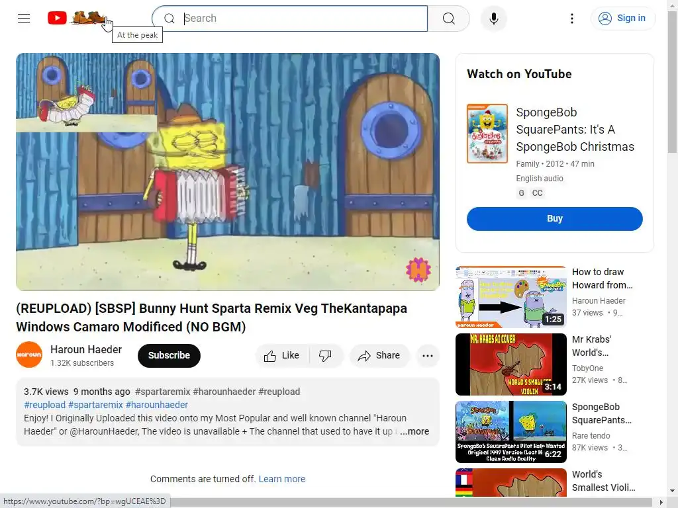The image size is (678, 508).
Task: Open the blue #spartaremix hashtag
Action: tap(95, 405)
